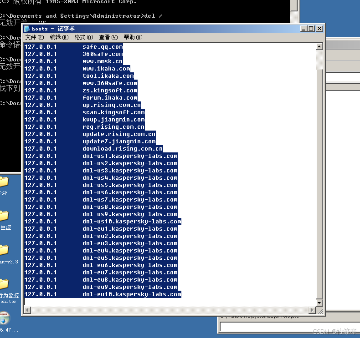Maximize the hosts Notepad window
360x338 pixels.
click(x=311, y=29)
